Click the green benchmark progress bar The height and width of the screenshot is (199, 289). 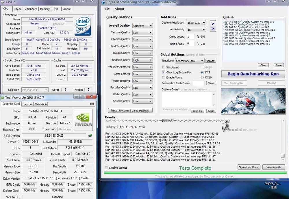(x=195, y=173)
